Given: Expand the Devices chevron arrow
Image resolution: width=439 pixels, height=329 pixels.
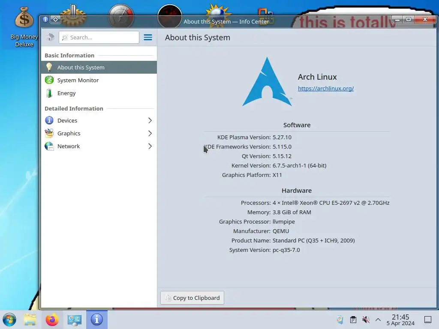Looking at the screenshot, I should pos(150,120).
